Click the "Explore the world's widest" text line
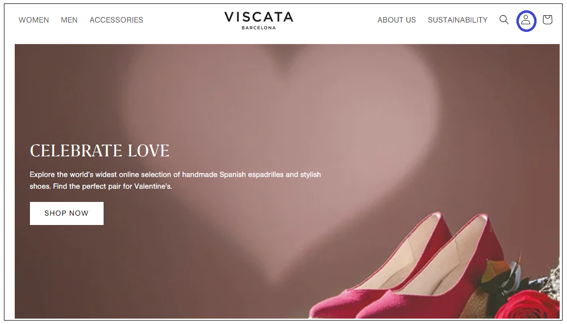 175,174
